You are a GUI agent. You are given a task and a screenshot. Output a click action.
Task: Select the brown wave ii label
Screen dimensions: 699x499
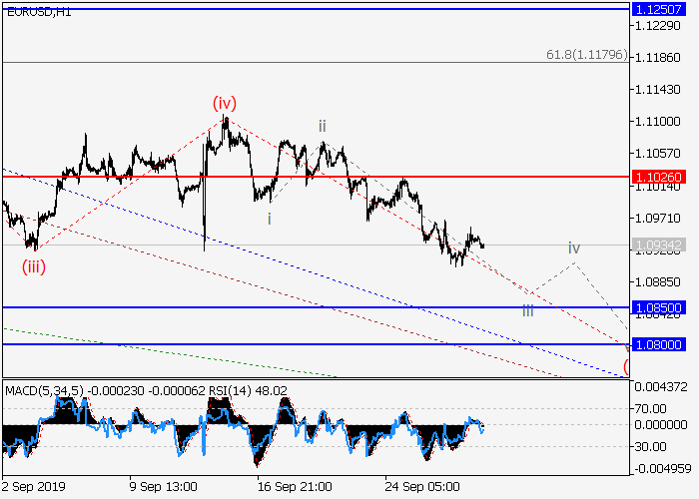pos(322,126)
